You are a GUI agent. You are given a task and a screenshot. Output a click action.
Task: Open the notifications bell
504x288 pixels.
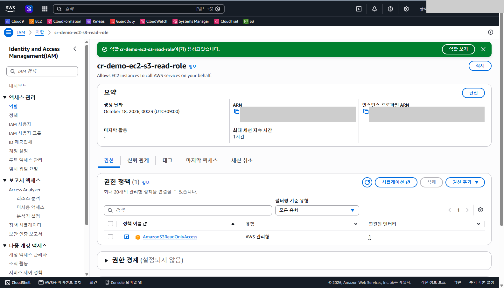coord(374,9)
